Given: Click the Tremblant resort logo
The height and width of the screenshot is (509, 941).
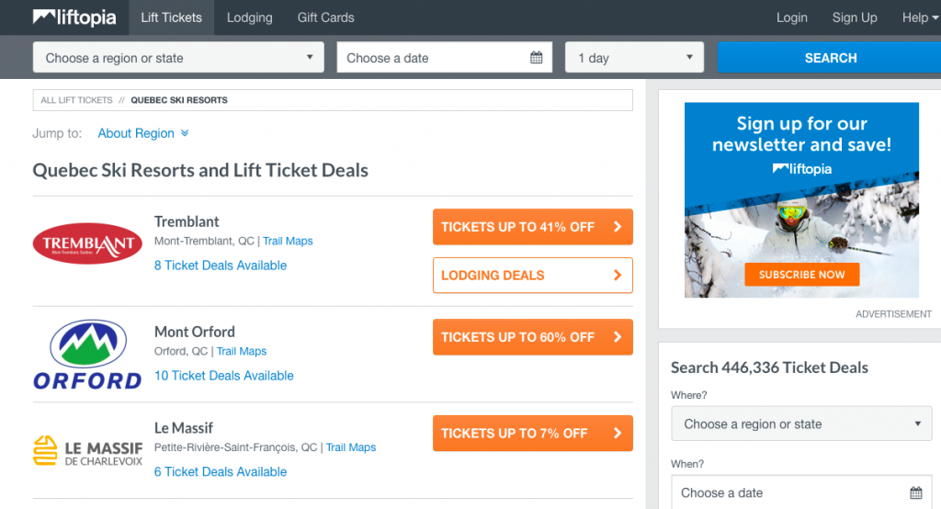Looking at the screenshot, I should [x=87, y=243].
